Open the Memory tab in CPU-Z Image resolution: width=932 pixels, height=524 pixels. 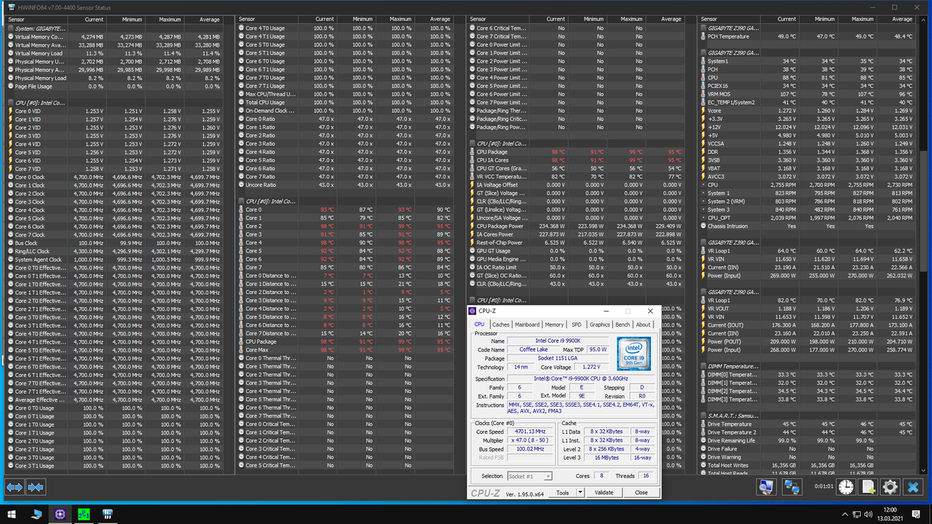pos(554,325)
